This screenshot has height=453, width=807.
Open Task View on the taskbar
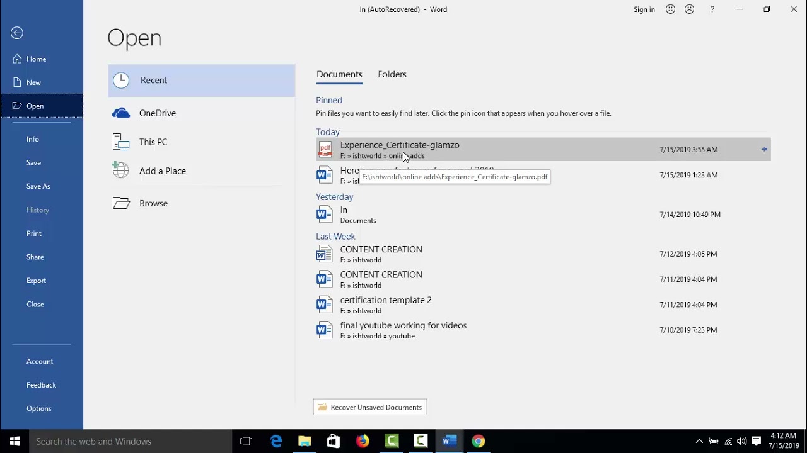click(x=247, y=441)
